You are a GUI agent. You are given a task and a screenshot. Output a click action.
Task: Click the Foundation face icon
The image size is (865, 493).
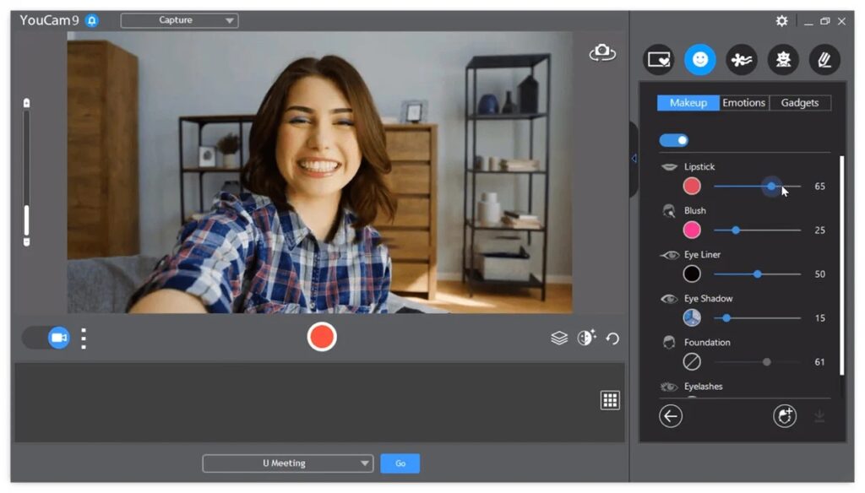(x=669, y=343)
